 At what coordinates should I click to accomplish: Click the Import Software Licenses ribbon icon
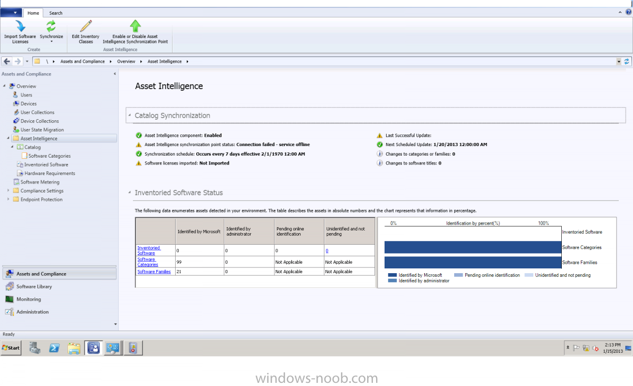(20, 26)
